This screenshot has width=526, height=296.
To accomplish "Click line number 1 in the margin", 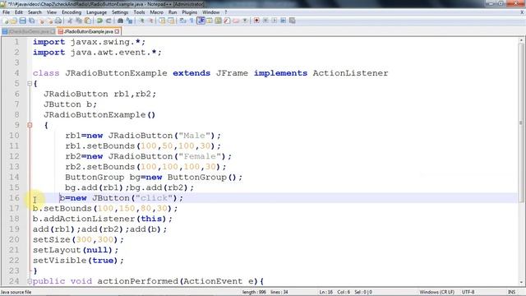I will [16, 42].
